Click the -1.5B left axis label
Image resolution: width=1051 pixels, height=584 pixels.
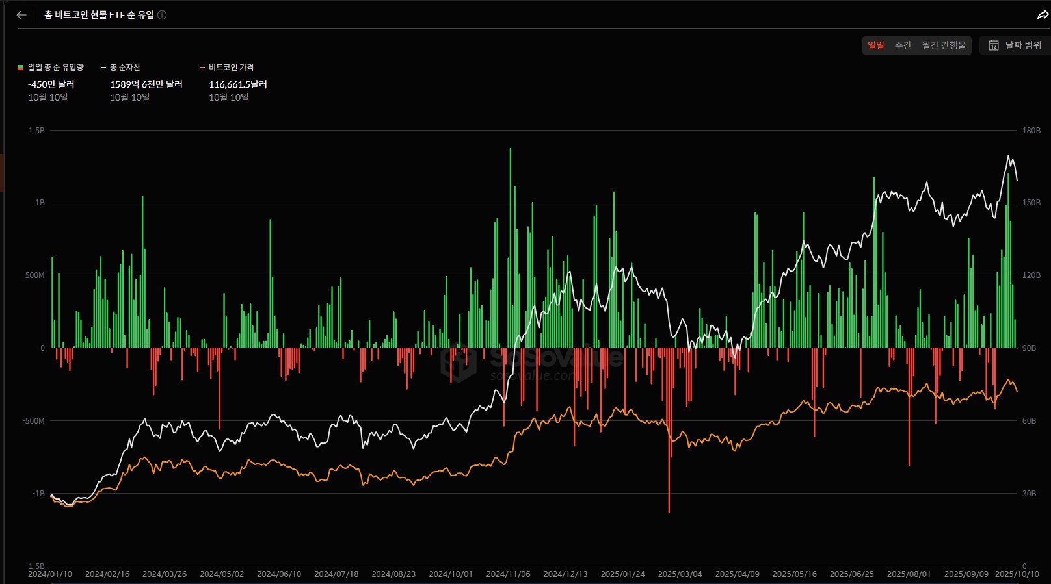pos(35,566)
